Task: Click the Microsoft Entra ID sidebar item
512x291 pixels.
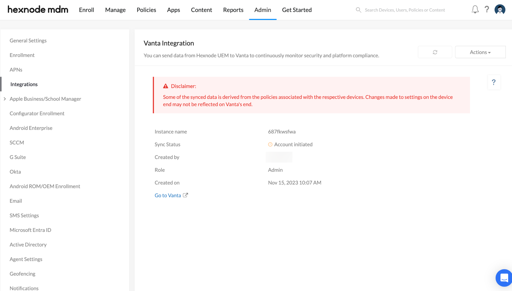Action: pos(31,230)
